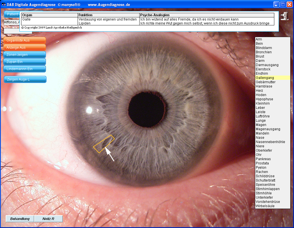Enable the Zupan overlay
This screenshot has width=294, height=228.
[25, 62]
